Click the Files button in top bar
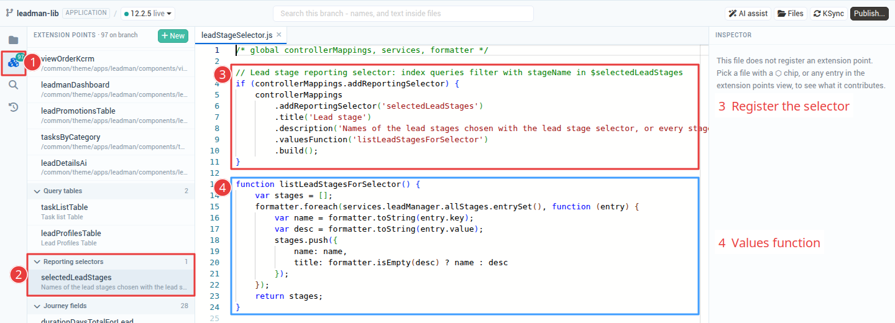895x323 pixels. [x=790, y=13]
